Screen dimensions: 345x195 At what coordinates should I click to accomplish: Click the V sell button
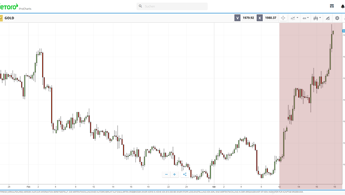[237, 18]
